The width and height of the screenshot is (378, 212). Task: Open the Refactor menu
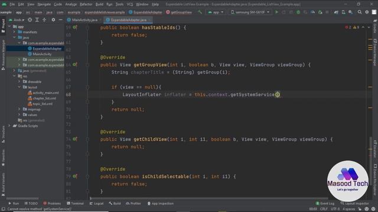[86, 4]
